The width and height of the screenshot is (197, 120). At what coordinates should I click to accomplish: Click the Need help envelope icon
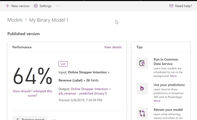[x=171, y=6]
